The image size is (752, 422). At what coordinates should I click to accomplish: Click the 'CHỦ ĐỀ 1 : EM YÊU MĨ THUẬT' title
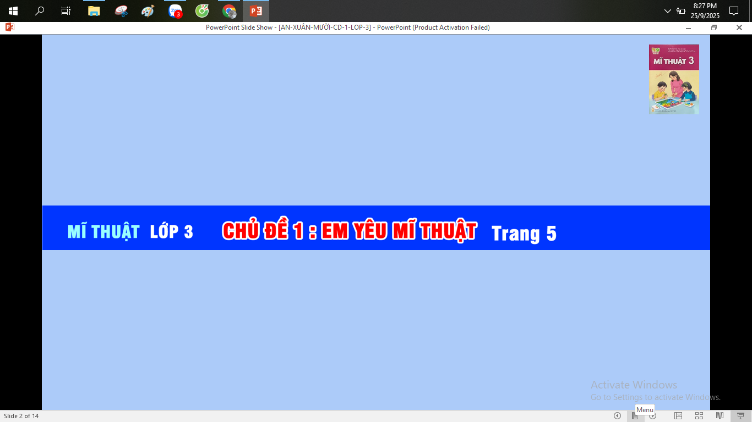click(x=349, y=231)
